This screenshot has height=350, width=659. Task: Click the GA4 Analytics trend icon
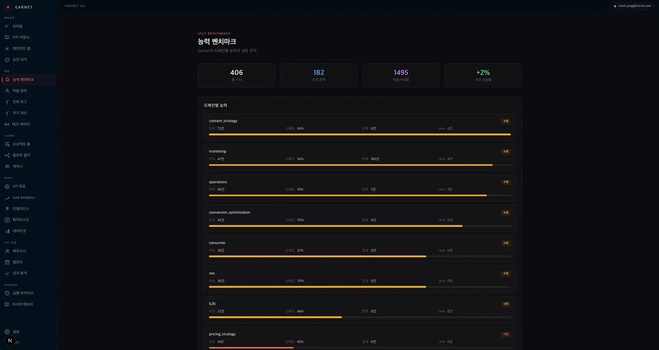pyautogui.click(x=7, y=198)
